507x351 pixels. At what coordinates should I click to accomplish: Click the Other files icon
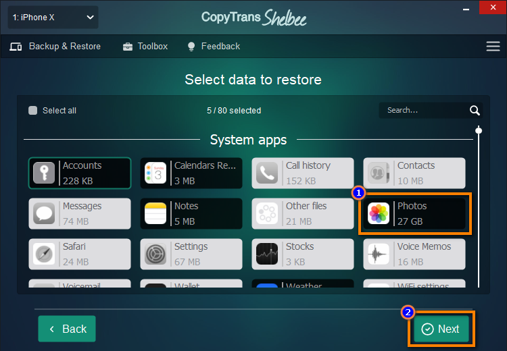pos(267,213)
